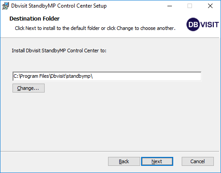
Task: Click the greyed-out maximize window button
Action: (x=190, y=6)
